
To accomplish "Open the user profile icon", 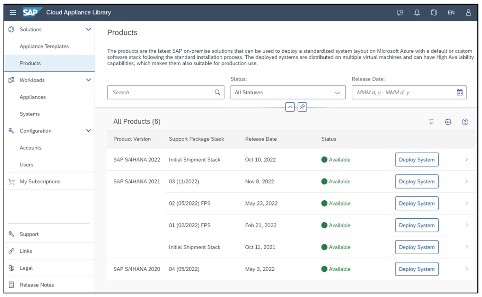I will pos(468,12).
